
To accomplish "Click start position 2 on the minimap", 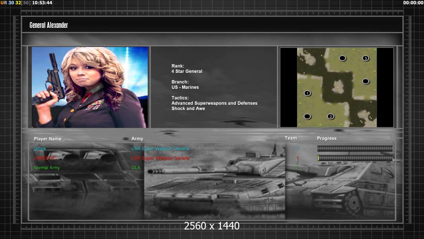I will 331,116.
